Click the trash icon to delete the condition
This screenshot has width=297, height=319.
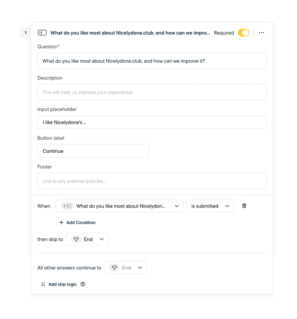tap(244, 206)
